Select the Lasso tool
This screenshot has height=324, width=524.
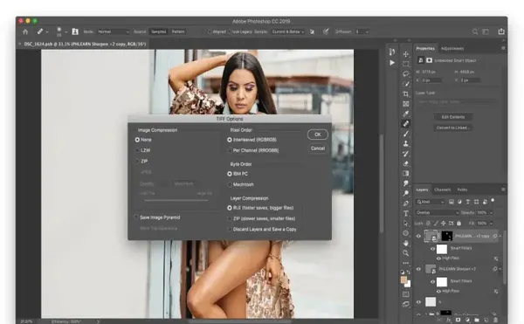[406, 74]
